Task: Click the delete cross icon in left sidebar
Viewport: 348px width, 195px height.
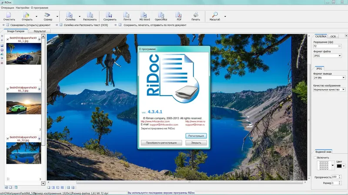Action: (x=2, y=63)
